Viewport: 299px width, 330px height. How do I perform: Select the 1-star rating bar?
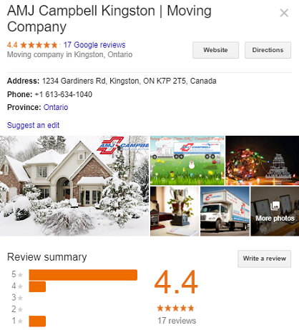(37, 321)
